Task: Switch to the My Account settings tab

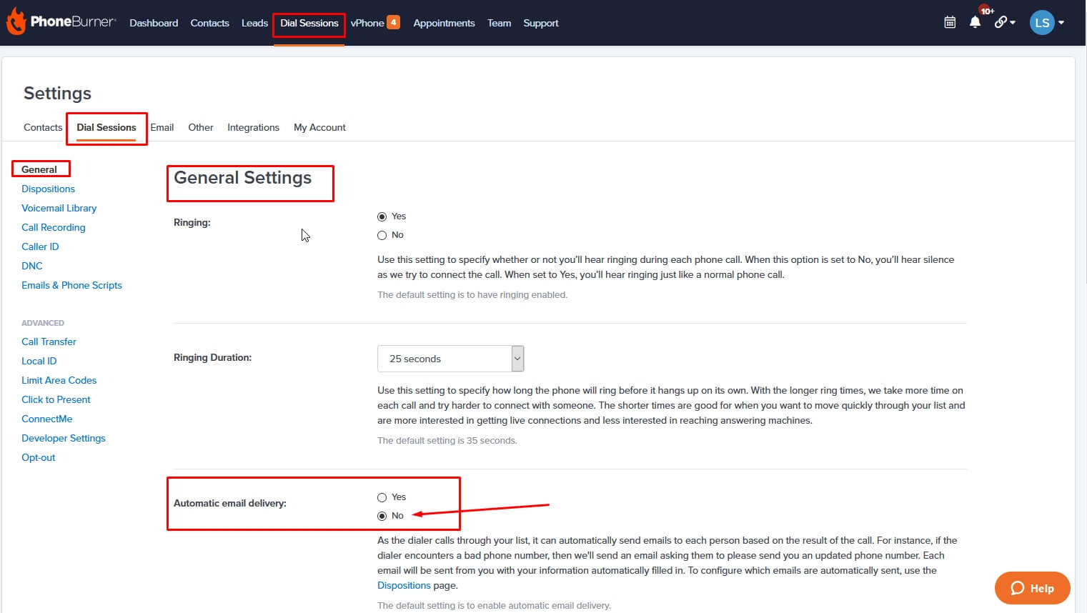Action: click(319, 127)
